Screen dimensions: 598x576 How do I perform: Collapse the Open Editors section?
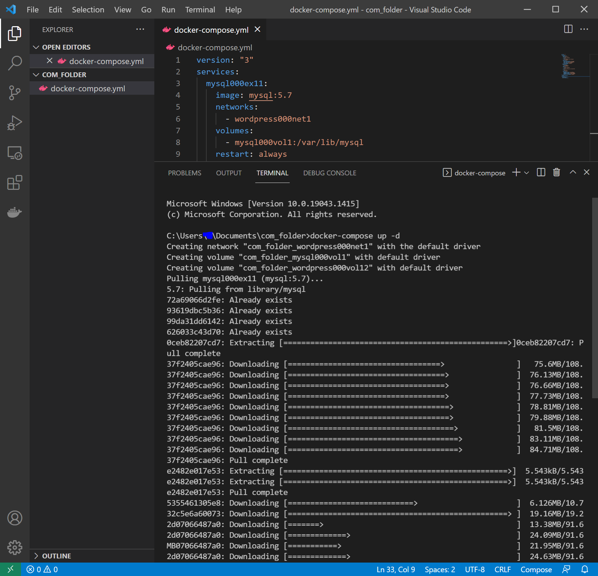(92, 47)
